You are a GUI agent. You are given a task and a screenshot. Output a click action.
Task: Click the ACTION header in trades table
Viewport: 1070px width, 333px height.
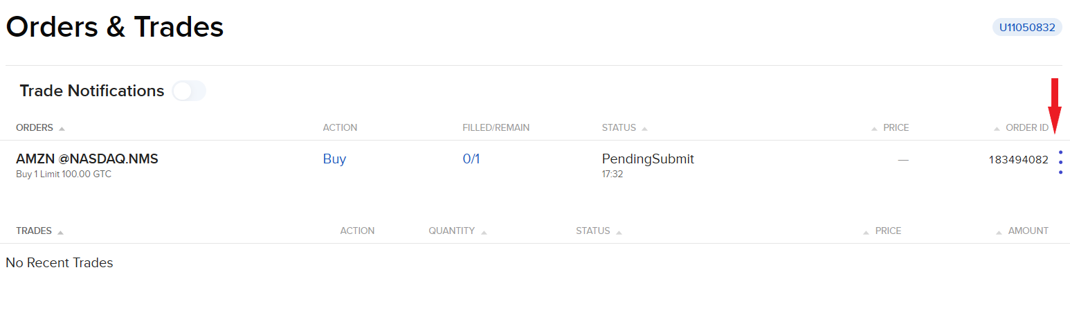[x=357, y=231]
